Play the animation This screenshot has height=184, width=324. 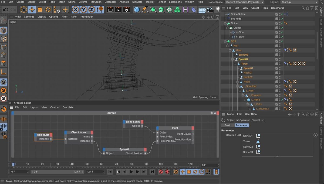131,172
